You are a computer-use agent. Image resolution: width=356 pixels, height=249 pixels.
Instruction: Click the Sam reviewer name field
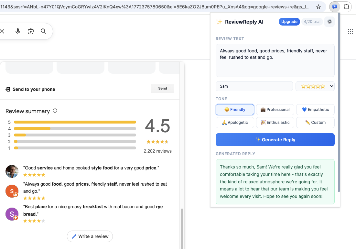click(x=254, y=86)
